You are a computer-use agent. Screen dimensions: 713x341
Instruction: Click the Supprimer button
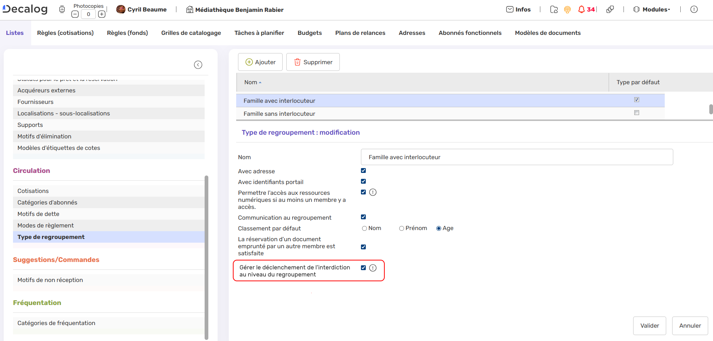point(313,62)
